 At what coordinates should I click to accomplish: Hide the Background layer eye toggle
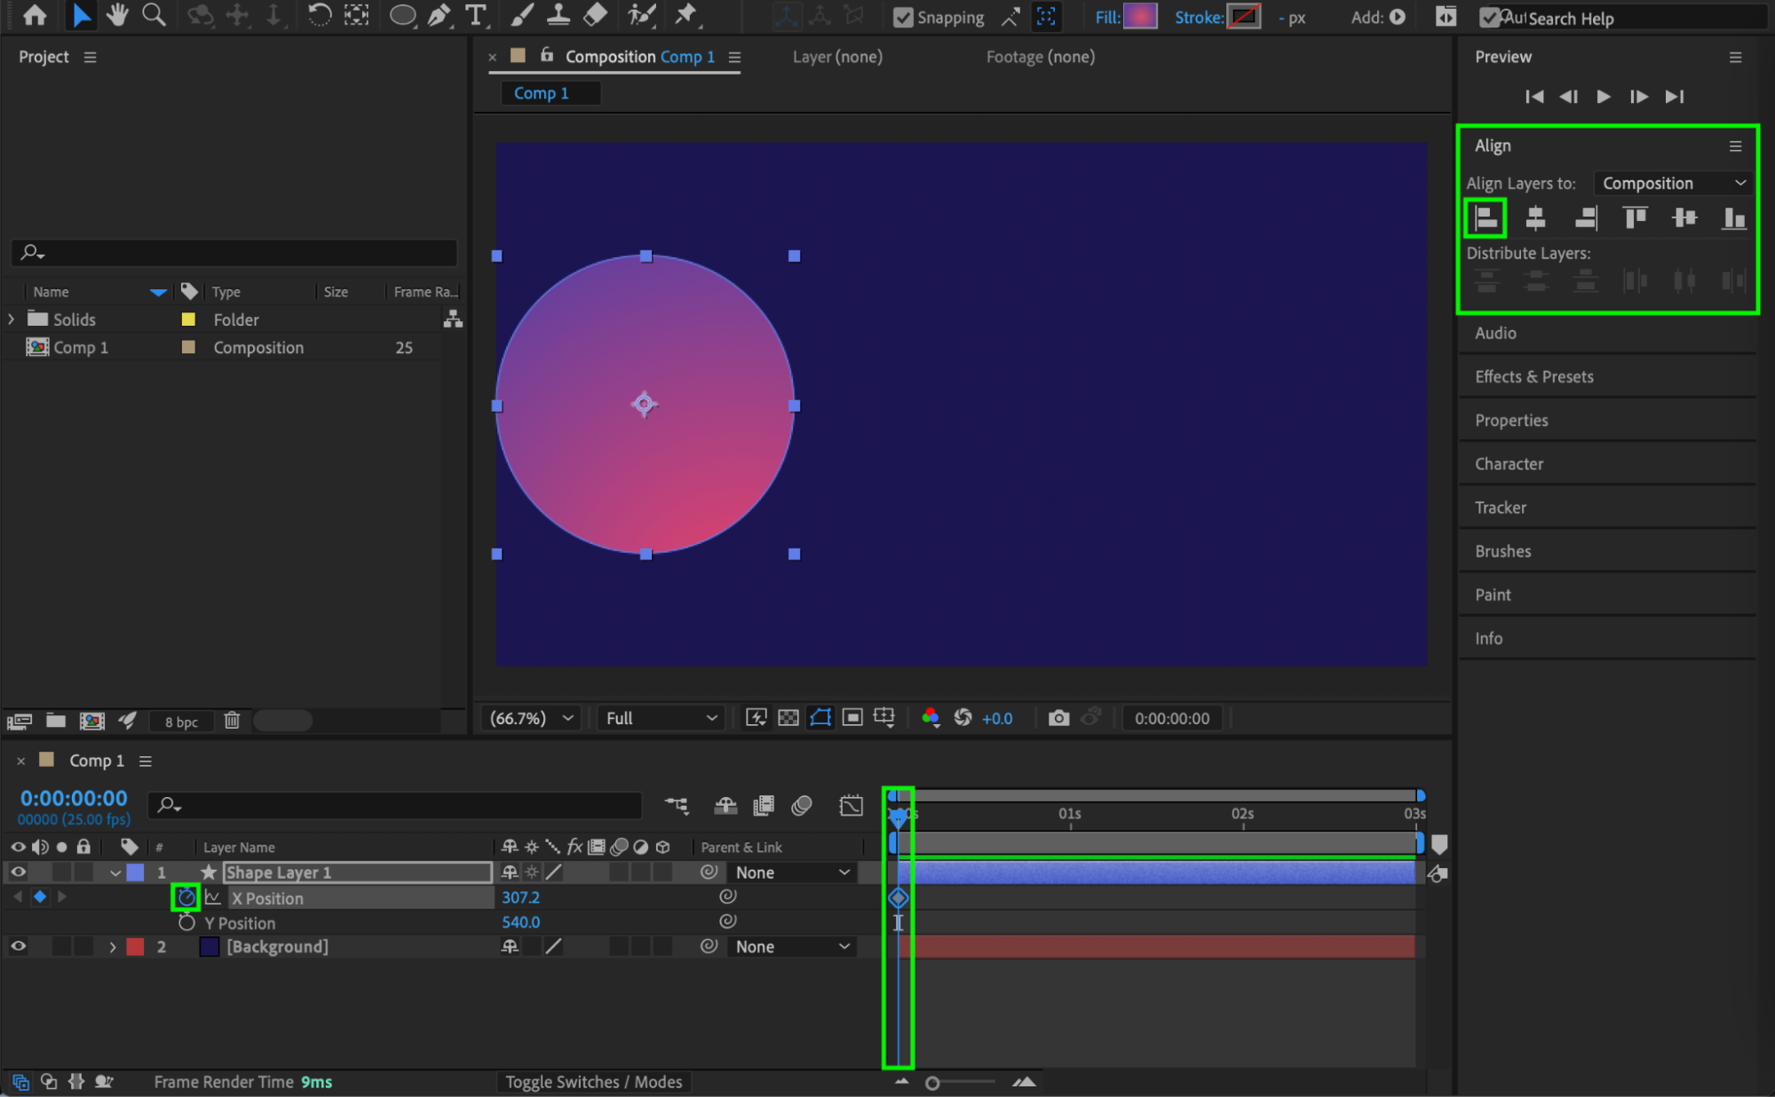(18, 947)
